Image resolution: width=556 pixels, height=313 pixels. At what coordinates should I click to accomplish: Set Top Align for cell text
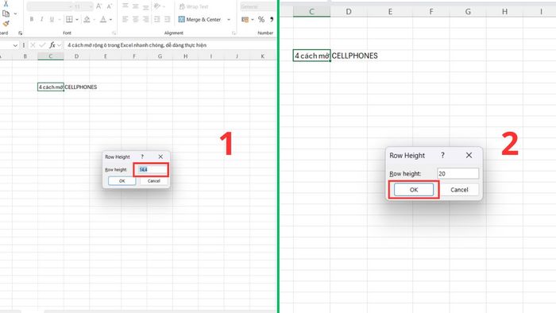click(x=125, y=6)
